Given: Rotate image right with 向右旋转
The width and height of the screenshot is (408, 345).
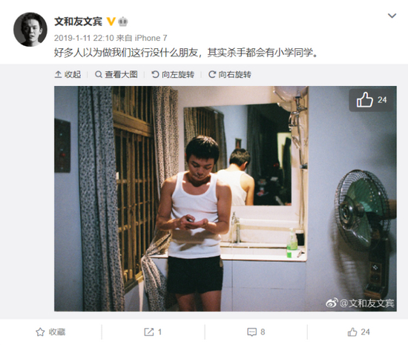Looking at the screenshot, I should coord(230,75).
